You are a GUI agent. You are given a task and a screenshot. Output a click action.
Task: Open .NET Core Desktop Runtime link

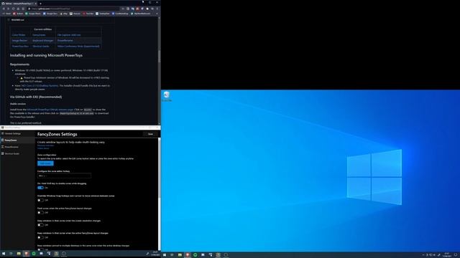(x=40, y=86)
